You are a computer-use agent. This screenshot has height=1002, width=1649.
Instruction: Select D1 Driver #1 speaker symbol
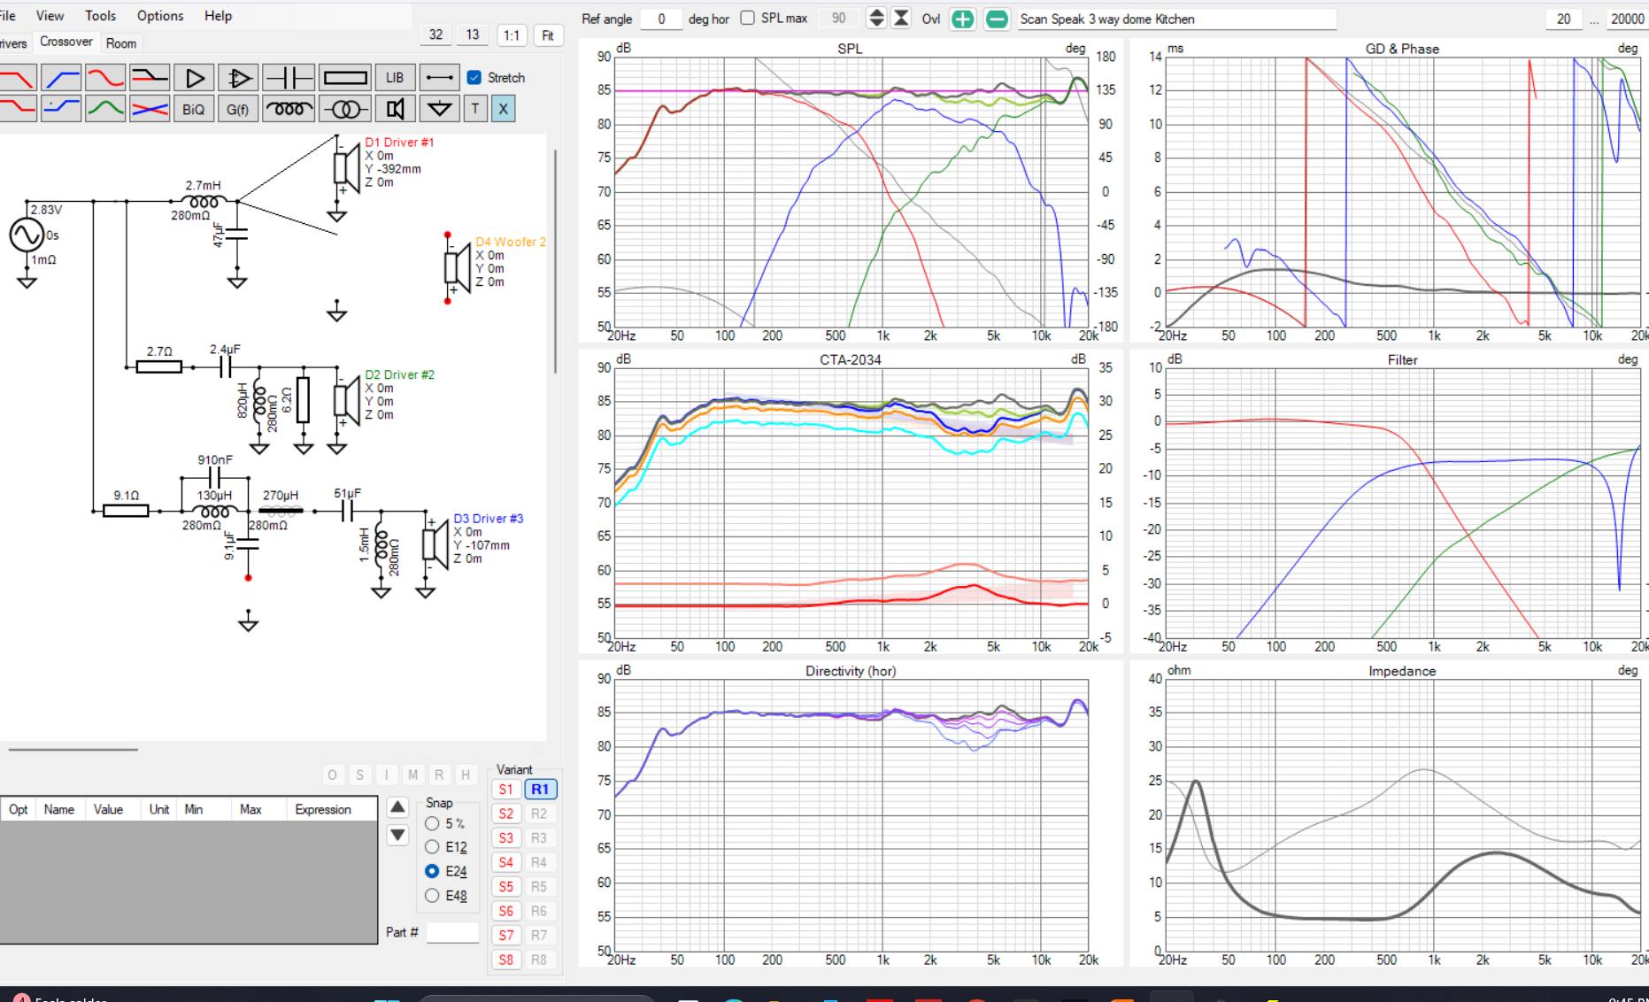(346, 168)
